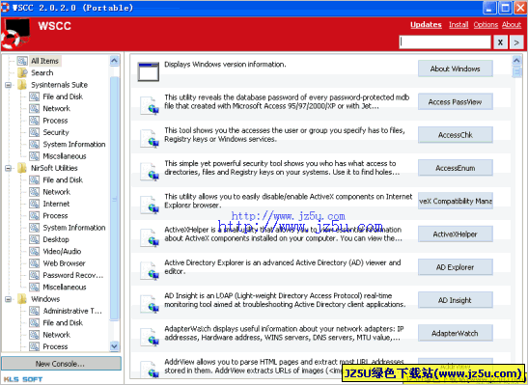The image size is (528, 385).
Task: Click main list scroll up arrow
Action: click(x=516, y=60)
